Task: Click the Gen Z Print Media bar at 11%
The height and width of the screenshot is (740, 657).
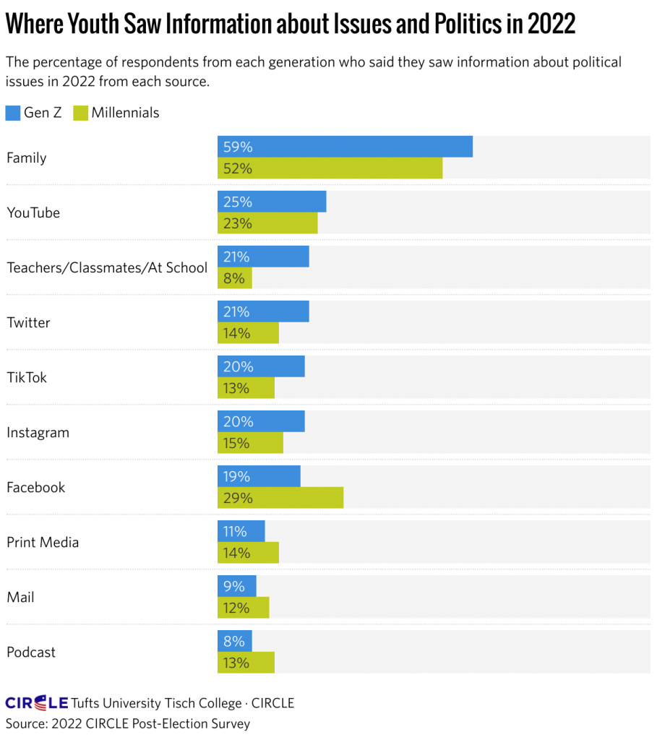Action: [x=241, y=531]
